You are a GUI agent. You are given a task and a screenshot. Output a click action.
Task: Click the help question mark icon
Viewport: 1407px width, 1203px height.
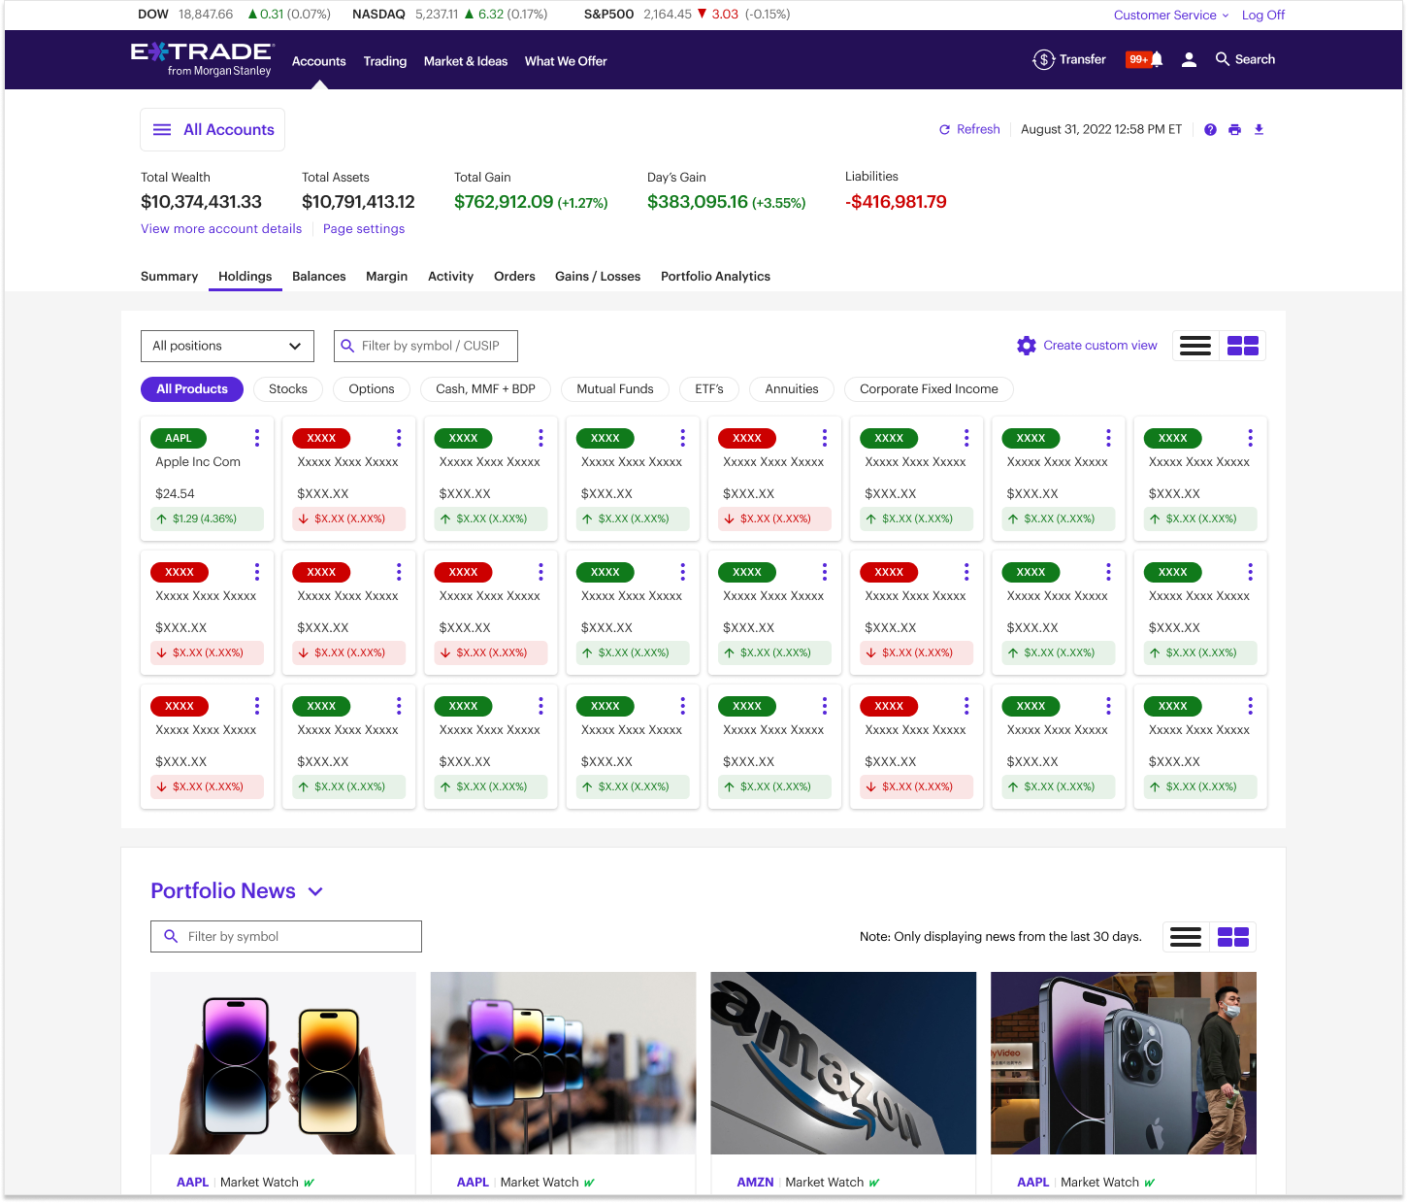[1210, 129]
